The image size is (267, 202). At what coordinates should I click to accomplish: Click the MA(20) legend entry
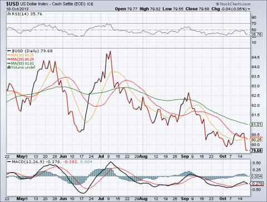click(x=21, y=60)
